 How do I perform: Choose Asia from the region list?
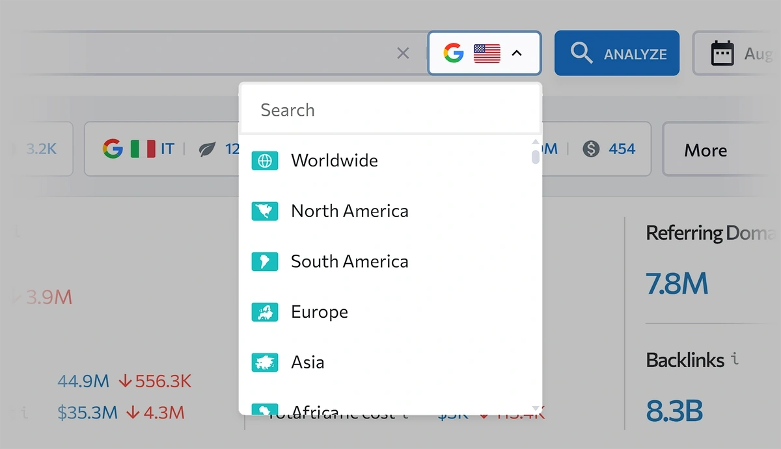click(x=387, y=362)
